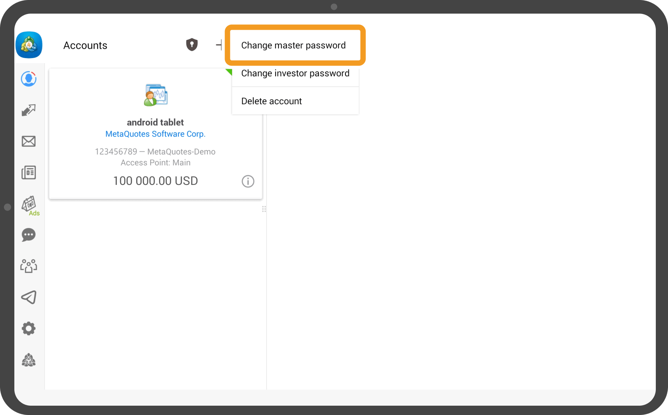This screenshot has width=668, height=415.
Task: Open the Trade arrows sidebar icon
Action: (29, 110)
